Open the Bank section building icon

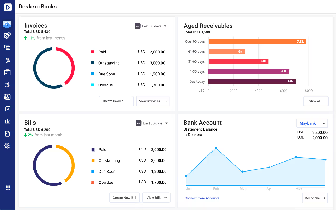[7, 121]
